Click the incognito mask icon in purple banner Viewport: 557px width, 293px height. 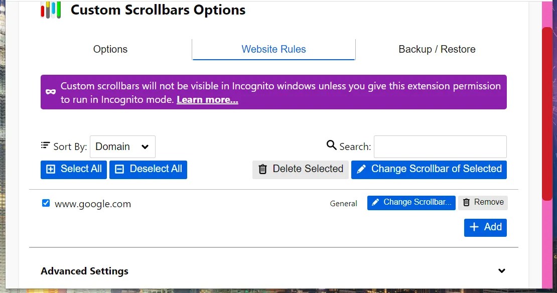50,92
